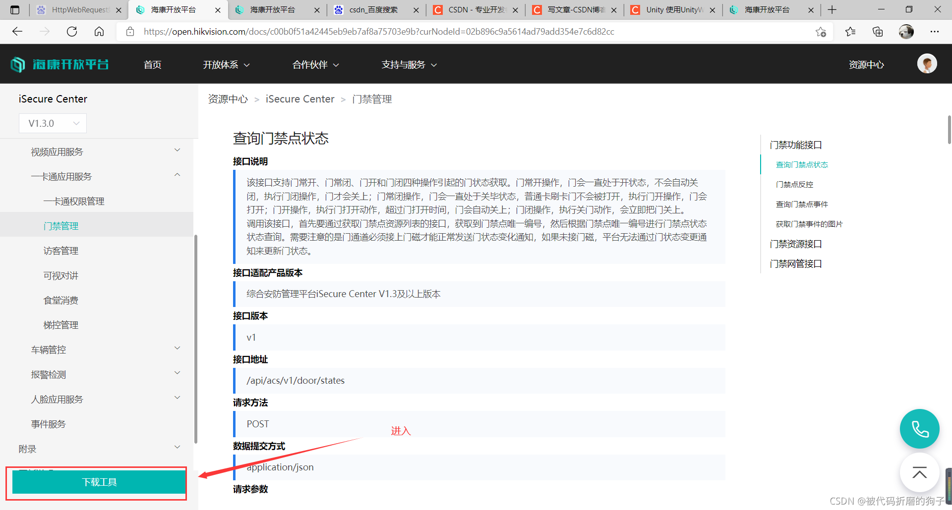Select 可视对讲 in the sidebar

pos(61,276)
